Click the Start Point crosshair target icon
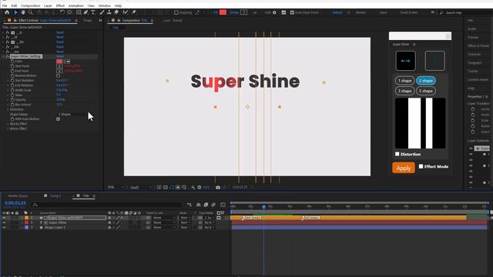This screenshot has height=277, width=493. click(x=59, y=66)
